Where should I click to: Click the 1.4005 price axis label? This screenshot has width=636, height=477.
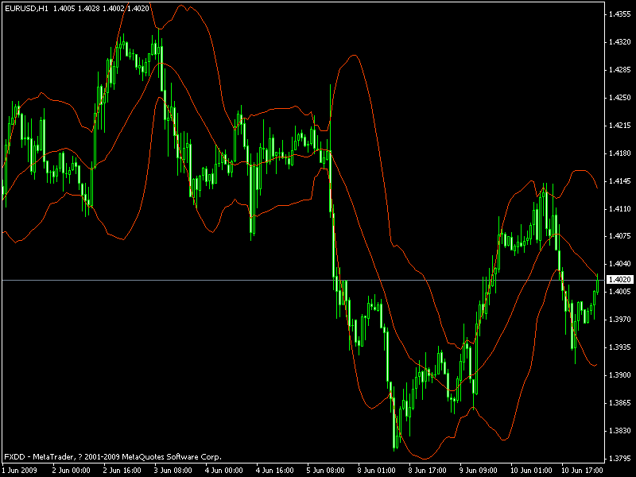click(620, 292)
